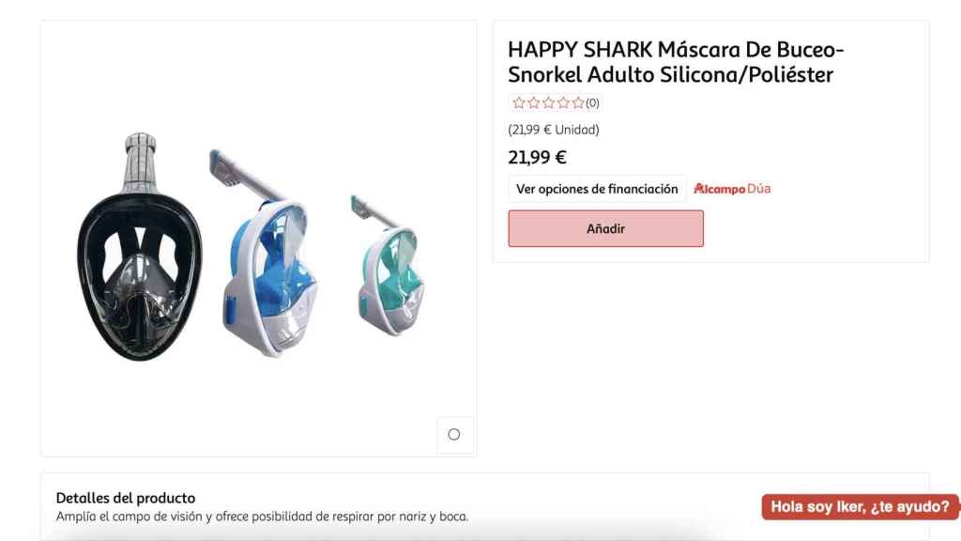Rate one star for this product
Screen dimensions: 961x541
click(519, 102)
